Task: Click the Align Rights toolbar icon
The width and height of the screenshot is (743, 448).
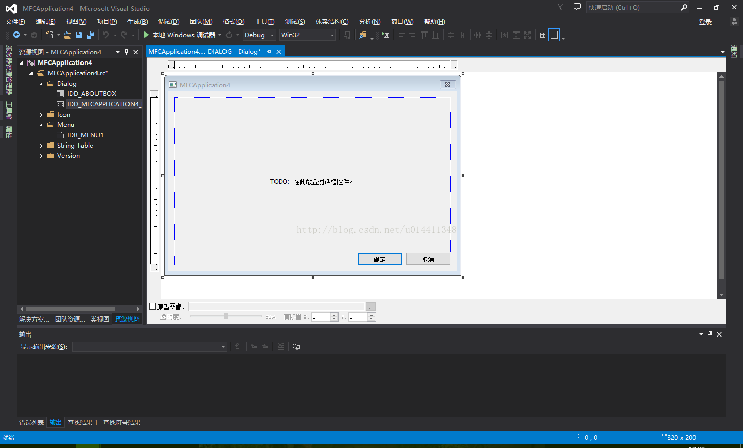Action: click(x=413, y=35)
